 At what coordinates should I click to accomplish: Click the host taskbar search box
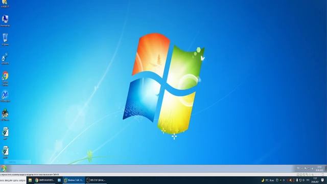click(13, 180)
